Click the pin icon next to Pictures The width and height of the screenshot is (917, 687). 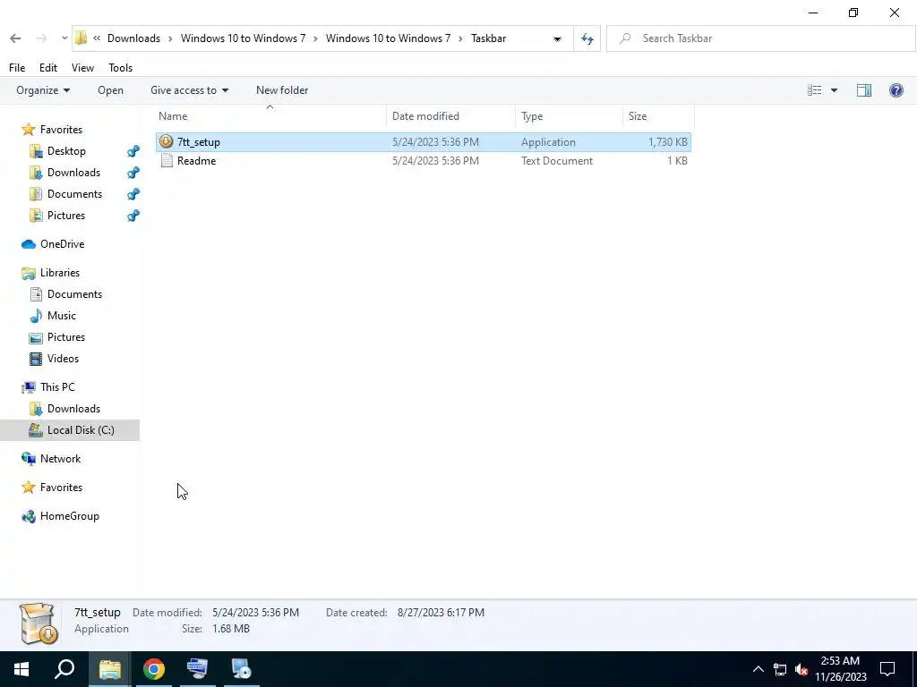[133, 216]
